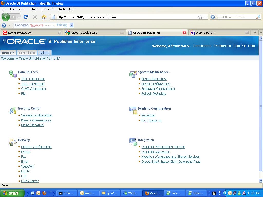
Task: Open Scheduler Configuration link
Action: click(158, 88)
